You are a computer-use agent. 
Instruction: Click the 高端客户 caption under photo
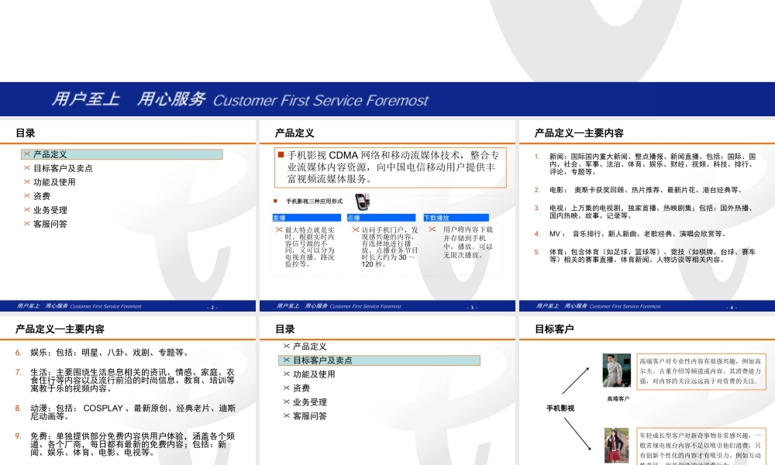[618, 399]
